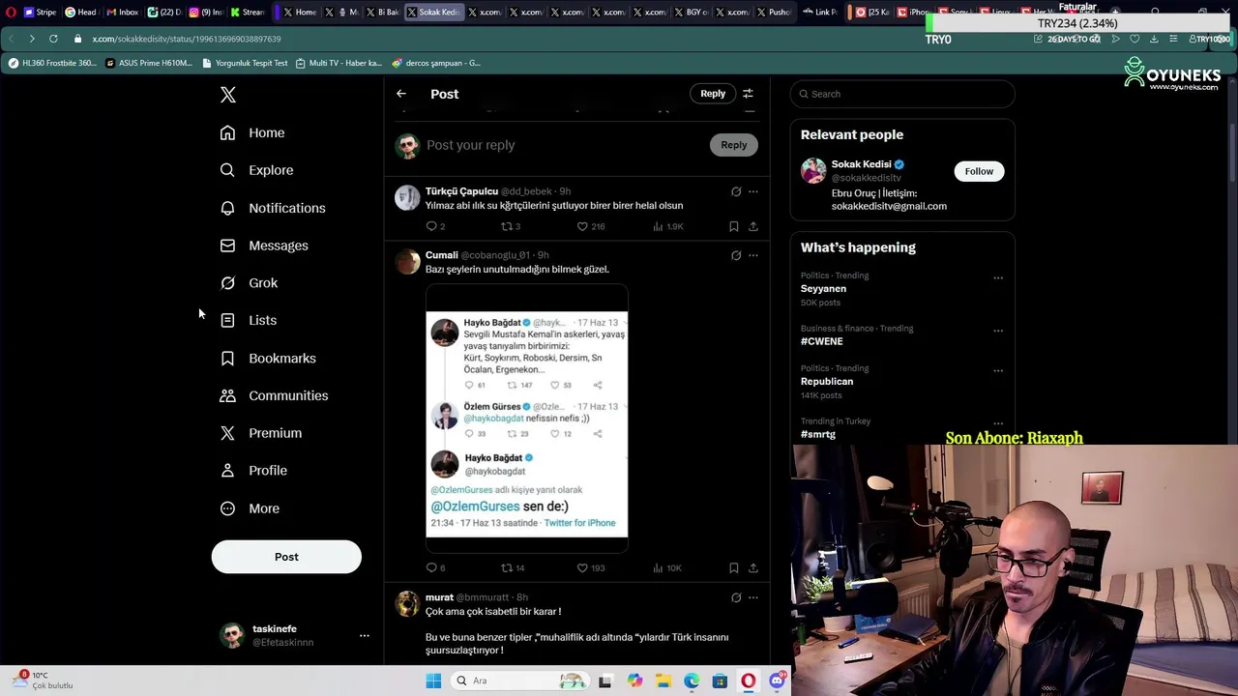This screenshot has height=696, width=1238.
Task: Open the image in Cumali's post
Action: (x=527, y=419)
